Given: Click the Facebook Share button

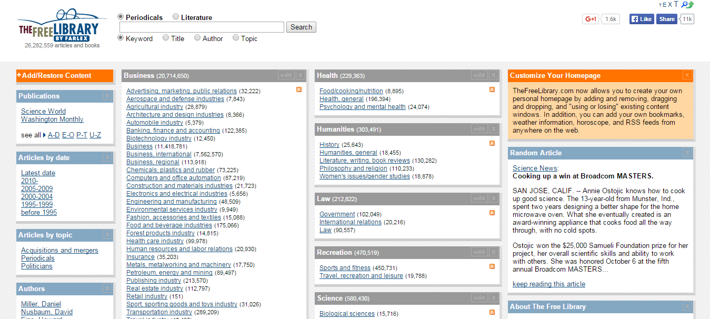Looking at the screenshot, I should [x=667, y=19].
